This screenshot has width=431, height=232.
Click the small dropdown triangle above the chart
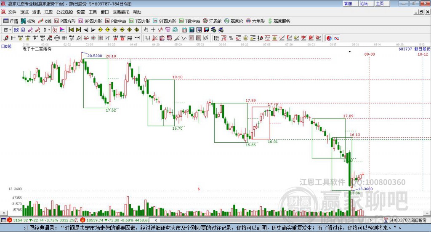pyautogui.click(x=350, y=52)
